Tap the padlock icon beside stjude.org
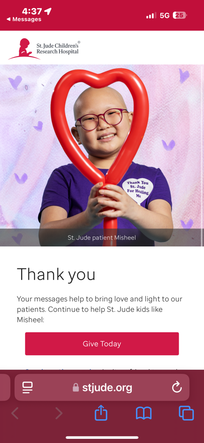The height and width of the screenshot is (443, 204). 76,388
